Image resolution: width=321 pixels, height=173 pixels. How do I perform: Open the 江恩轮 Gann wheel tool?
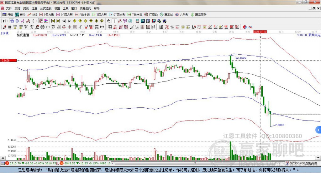151,15
